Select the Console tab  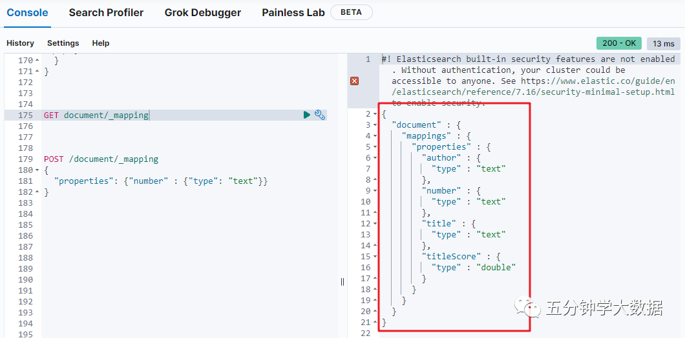(x=27, y=13)
